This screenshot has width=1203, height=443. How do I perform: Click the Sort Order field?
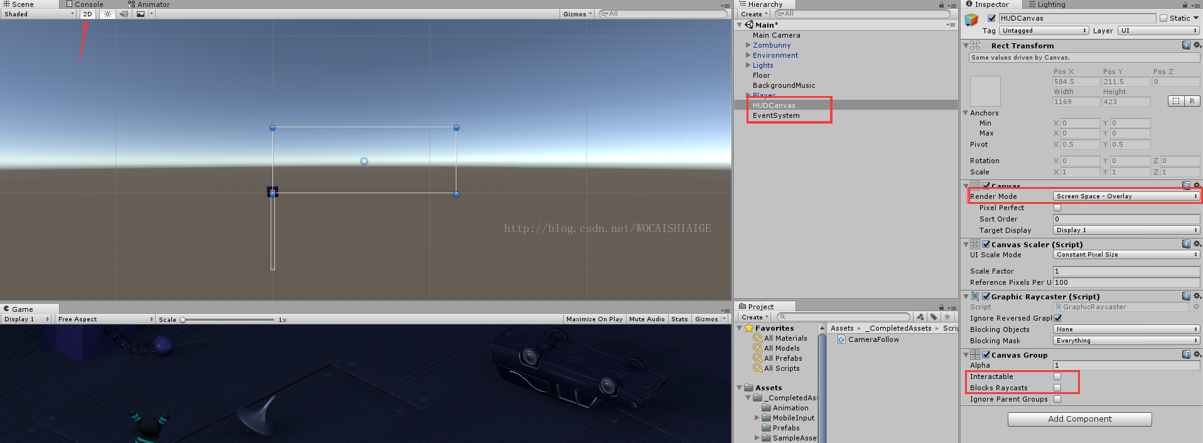click(1126, 219)
